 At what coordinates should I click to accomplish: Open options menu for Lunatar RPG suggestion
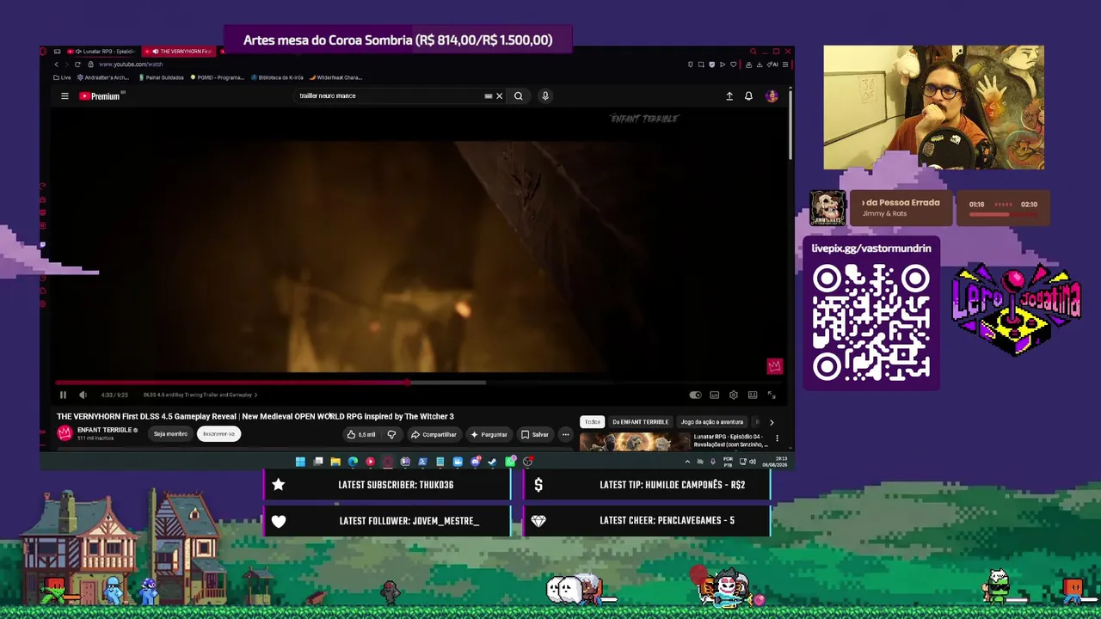pyautogui.click(x=777, y=438)
